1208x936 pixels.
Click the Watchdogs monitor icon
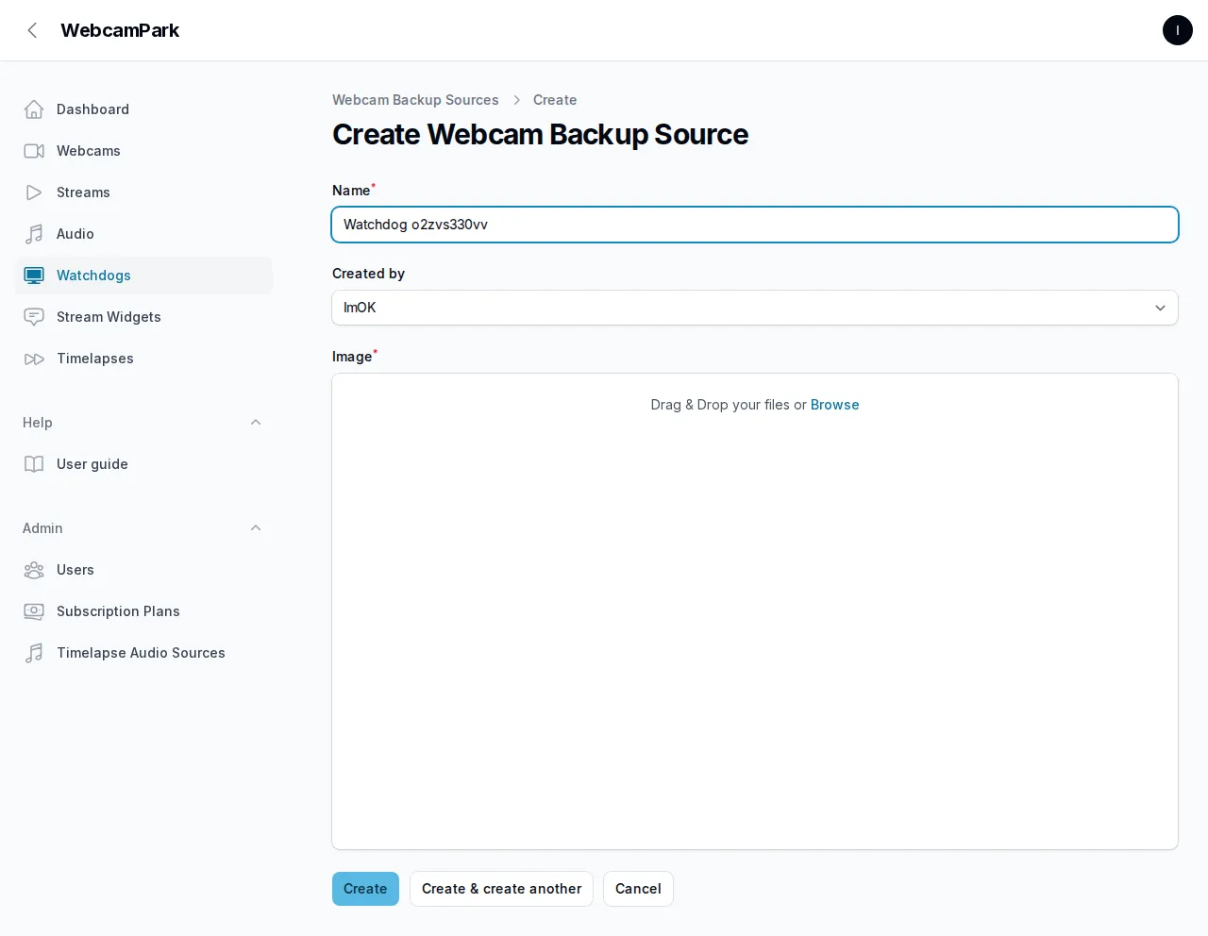[x=34, y=276]
